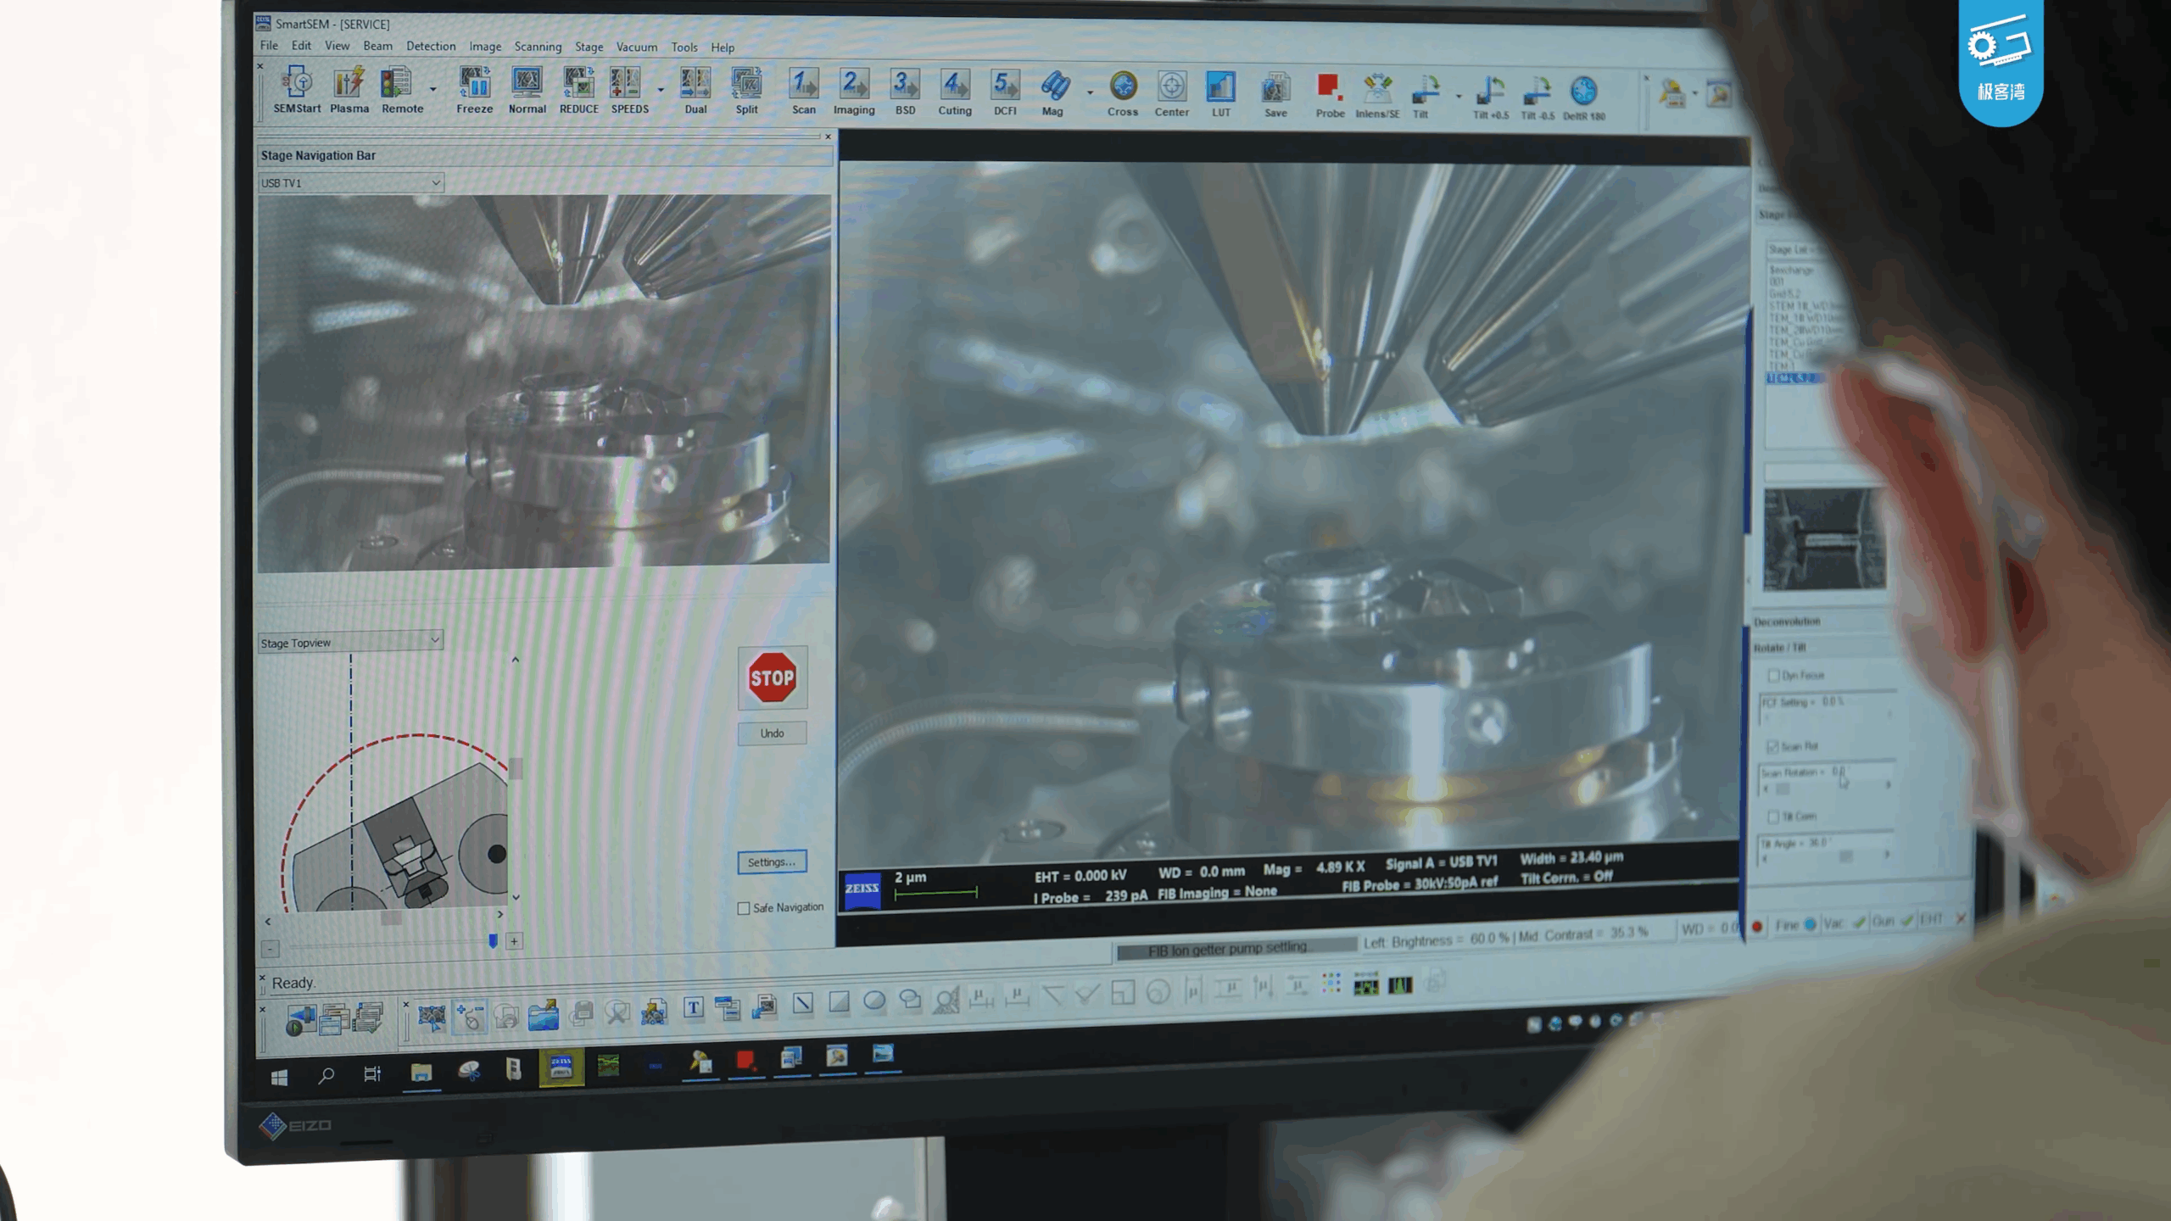Open the Detection menu
The image size is (2171, 1221).
click(x=431, y=46)
